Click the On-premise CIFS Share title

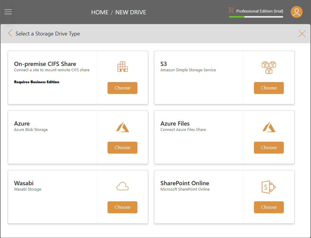click(x=45, y=64)
